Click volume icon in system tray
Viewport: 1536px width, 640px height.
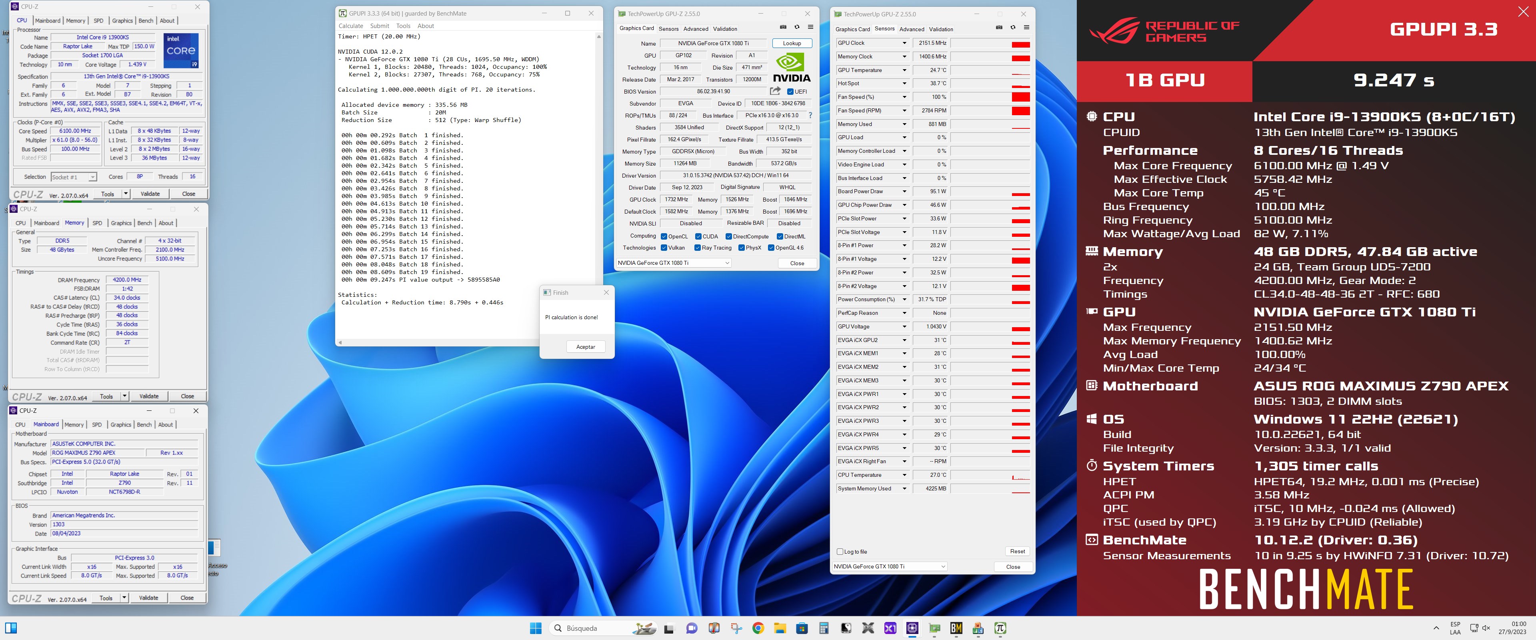pyautogui.click(x=1486, y=628)
